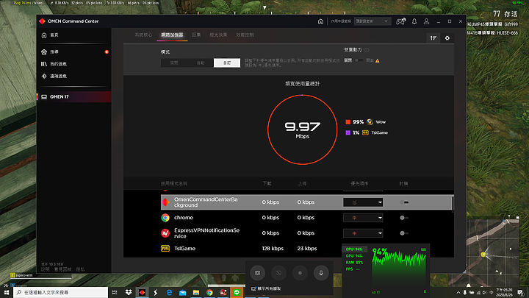Image resolution: width=529 pixels, height=298 pixels.
Task: Click the 說明 help link
Action: pos(46,269)
